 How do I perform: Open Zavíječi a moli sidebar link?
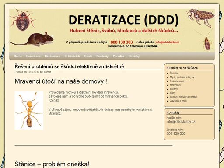pos(178,101)
